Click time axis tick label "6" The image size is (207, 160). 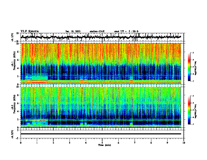119,143
